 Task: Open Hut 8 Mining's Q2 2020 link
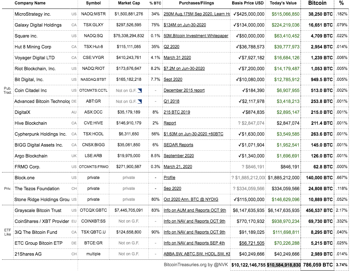(x=172, y=47)
